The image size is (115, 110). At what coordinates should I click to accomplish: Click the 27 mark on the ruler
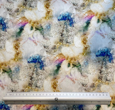point(97,95)
